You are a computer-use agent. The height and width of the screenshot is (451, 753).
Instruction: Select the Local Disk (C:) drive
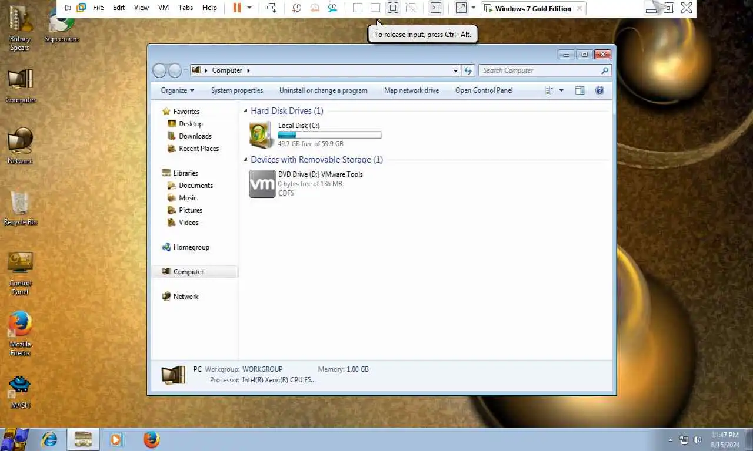click(315, 134)
